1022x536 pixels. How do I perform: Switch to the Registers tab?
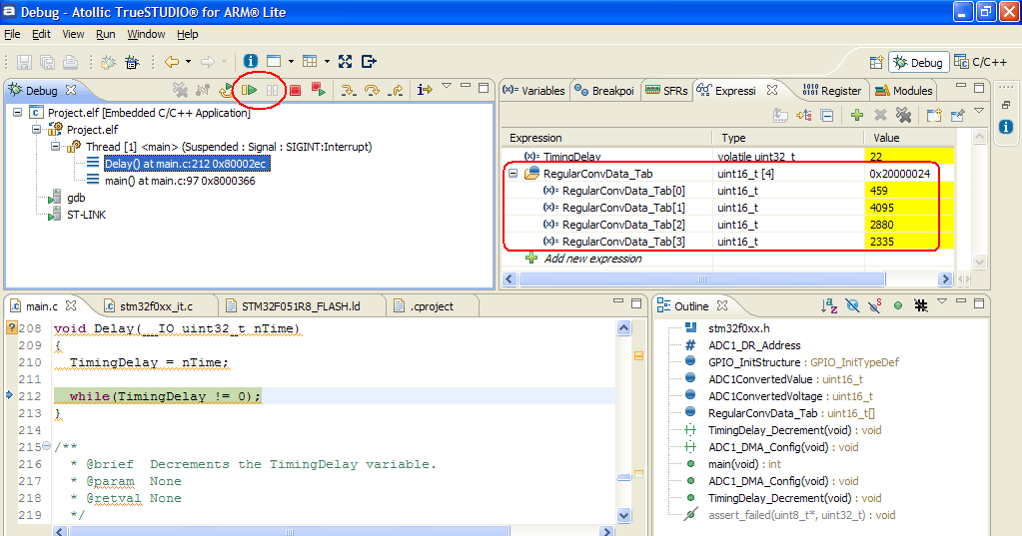[x=832, y=91]
